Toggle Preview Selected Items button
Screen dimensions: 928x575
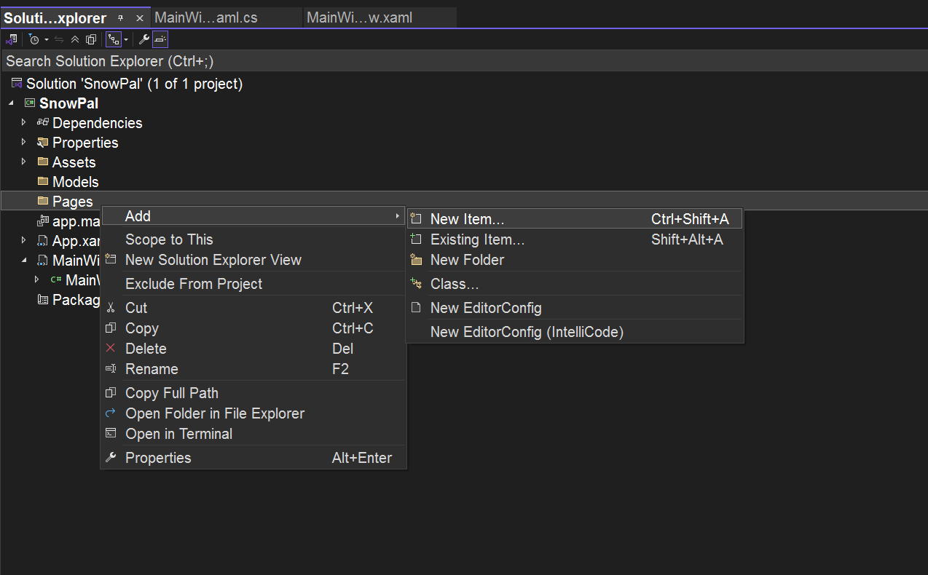click(x=160, y=39)
